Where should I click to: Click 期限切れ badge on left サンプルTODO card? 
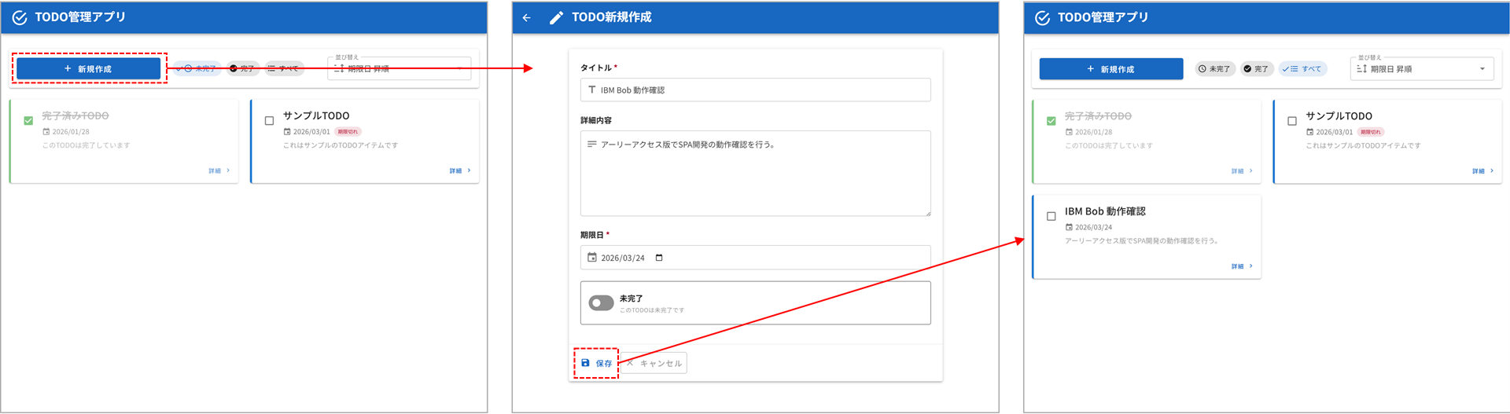tap(348, 132)
